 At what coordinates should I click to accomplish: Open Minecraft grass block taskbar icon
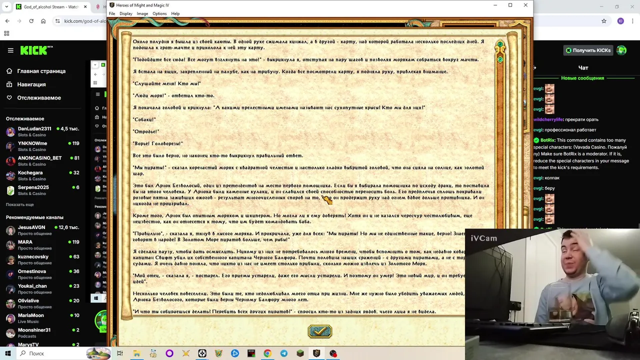pos(300,353)
